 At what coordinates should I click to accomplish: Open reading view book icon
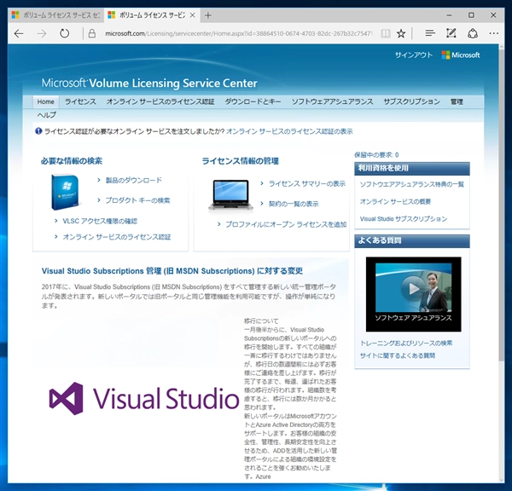[386, 33]
